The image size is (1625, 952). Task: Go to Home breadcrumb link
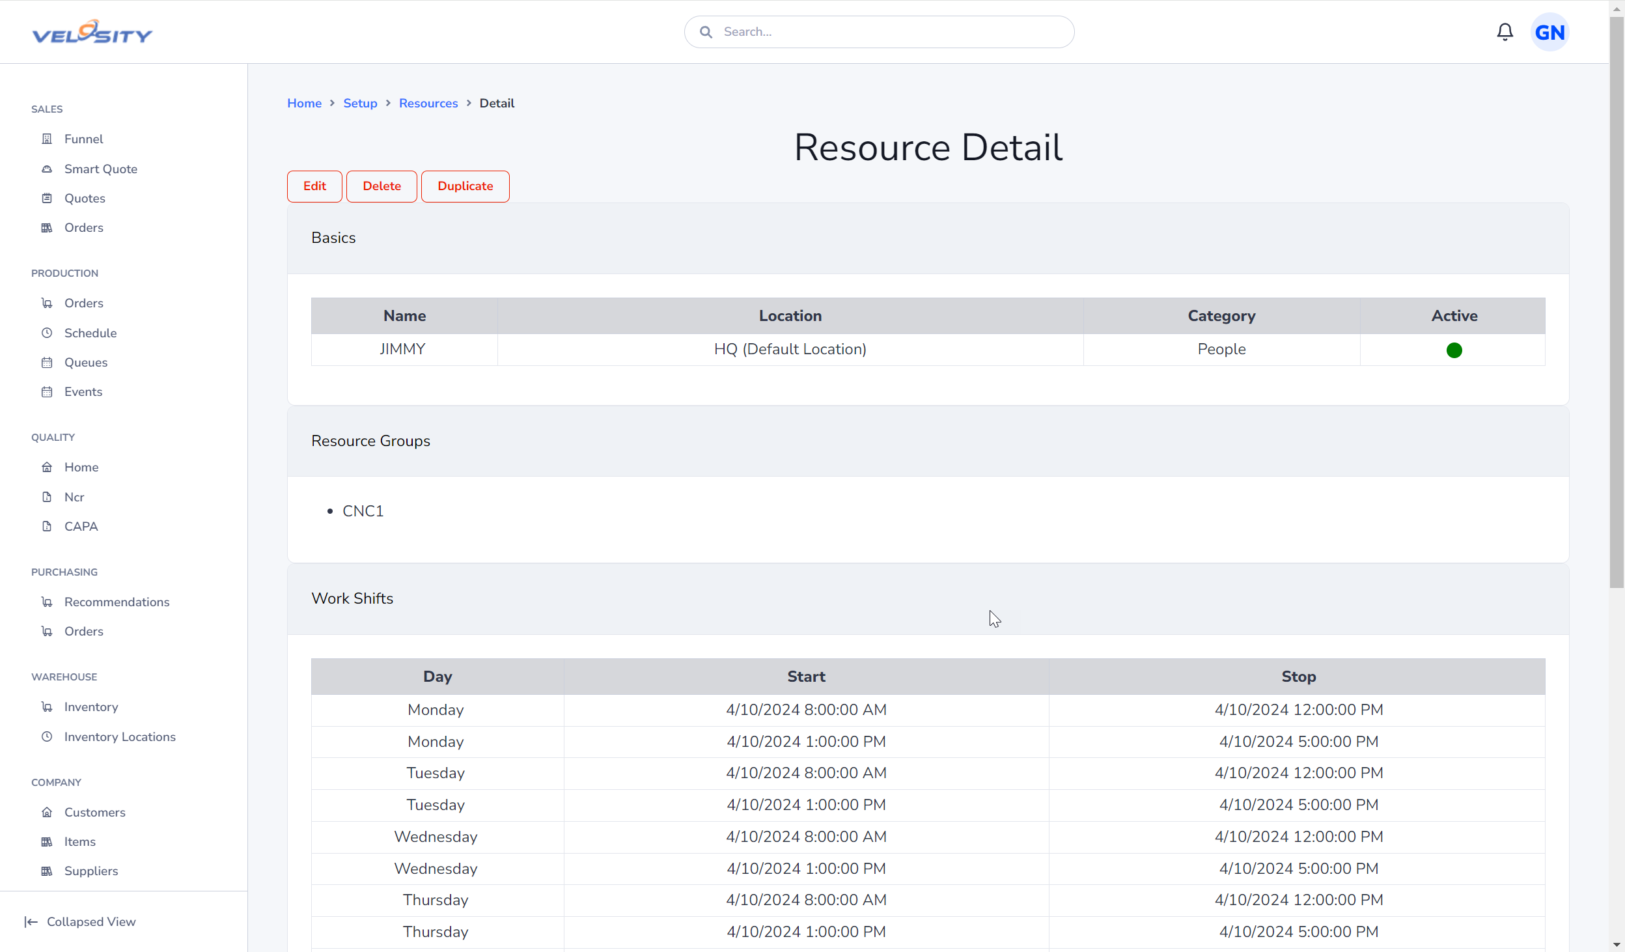[305, 103]
